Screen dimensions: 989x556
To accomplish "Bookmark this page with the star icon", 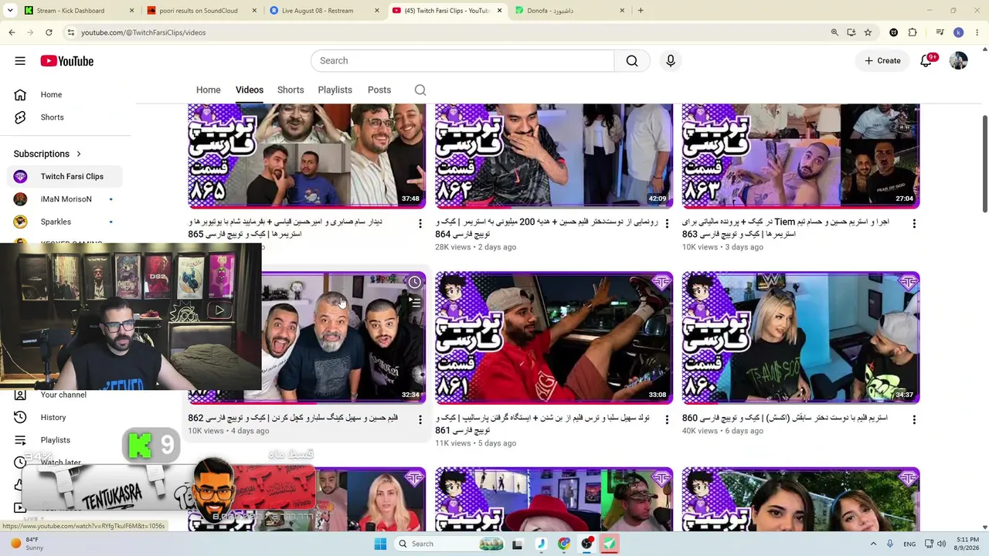I will (868, 32).
